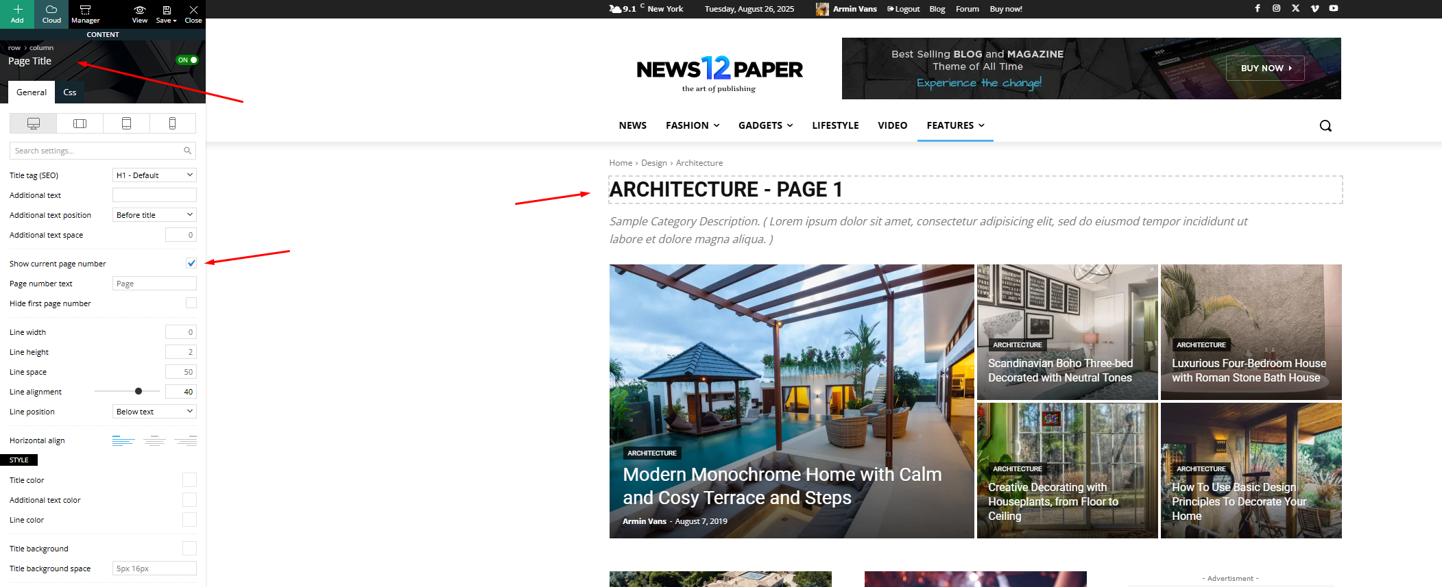Open Additional text position dropdown

[154, 215]
